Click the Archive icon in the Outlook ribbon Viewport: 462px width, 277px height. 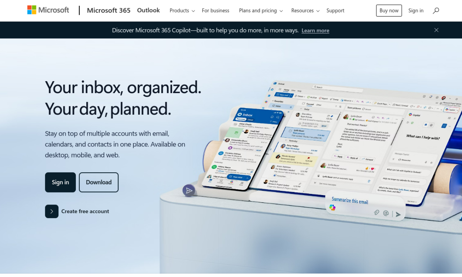(309, 97)
